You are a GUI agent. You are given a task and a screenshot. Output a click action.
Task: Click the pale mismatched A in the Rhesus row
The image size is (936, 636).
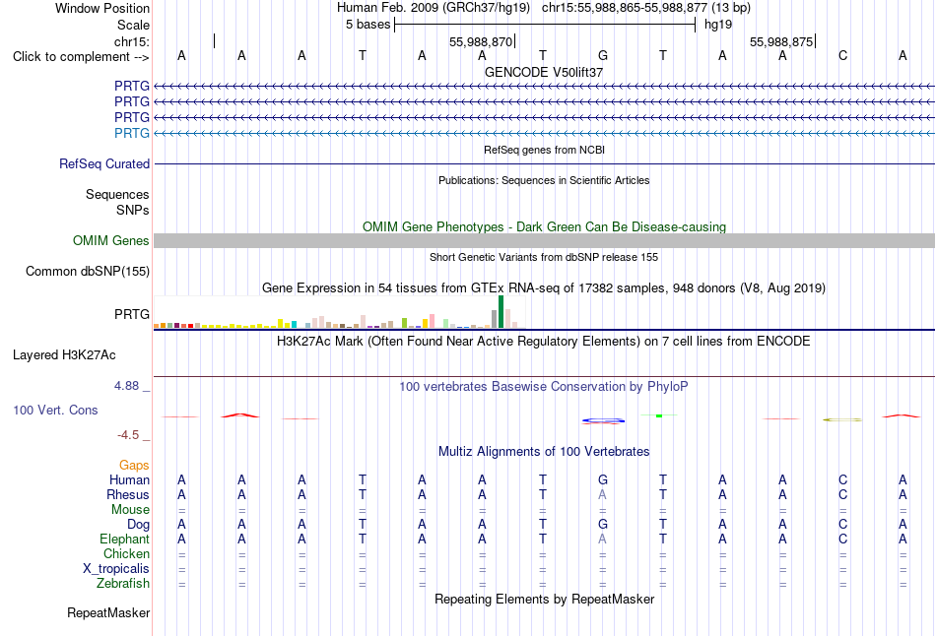tap(602, 494)
